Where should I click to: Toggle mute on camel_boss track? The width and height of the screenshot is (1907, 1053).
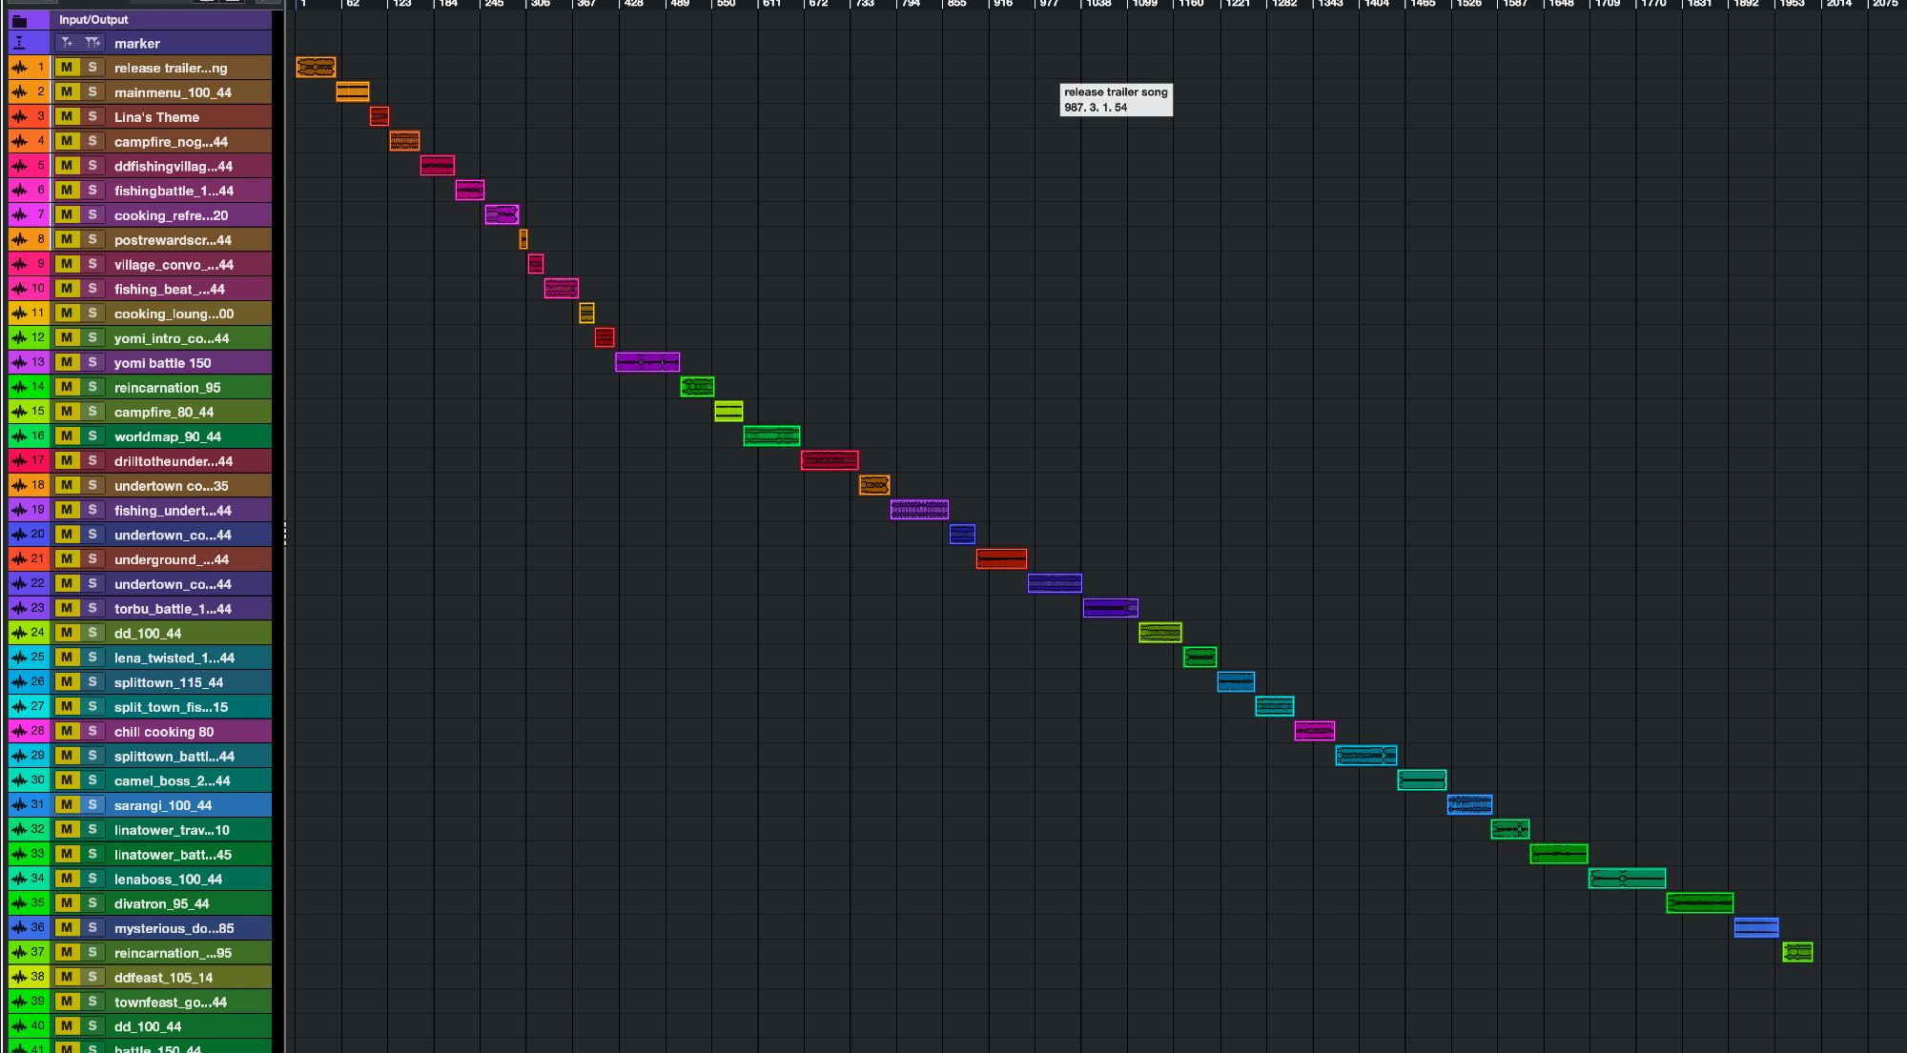pos(67,780)
